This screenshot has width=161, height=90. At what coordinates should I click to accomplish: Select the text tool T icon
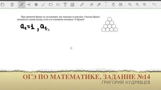pyautogui.click(x=65, y=4)
